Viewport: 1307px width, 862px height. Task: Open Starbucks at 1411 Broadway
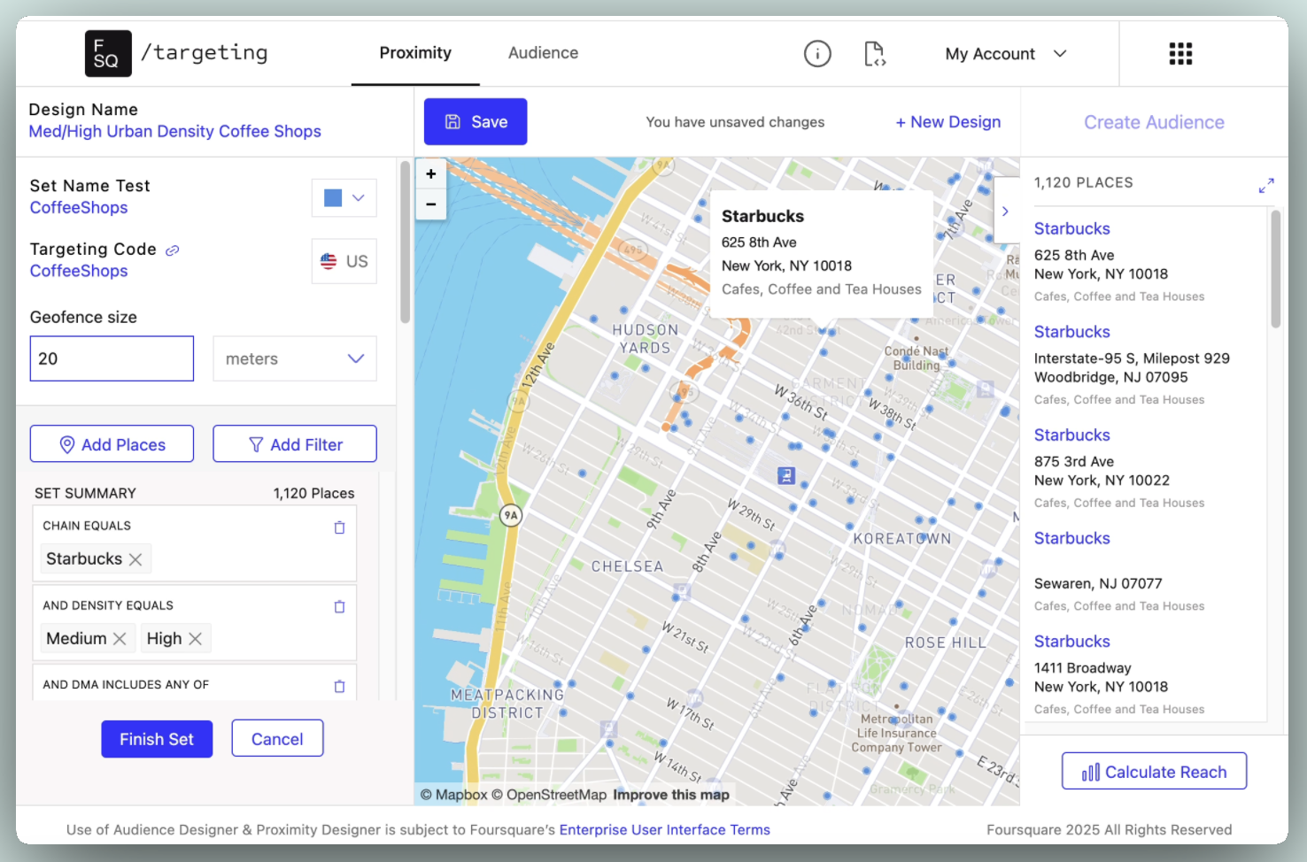(1071, 642)
